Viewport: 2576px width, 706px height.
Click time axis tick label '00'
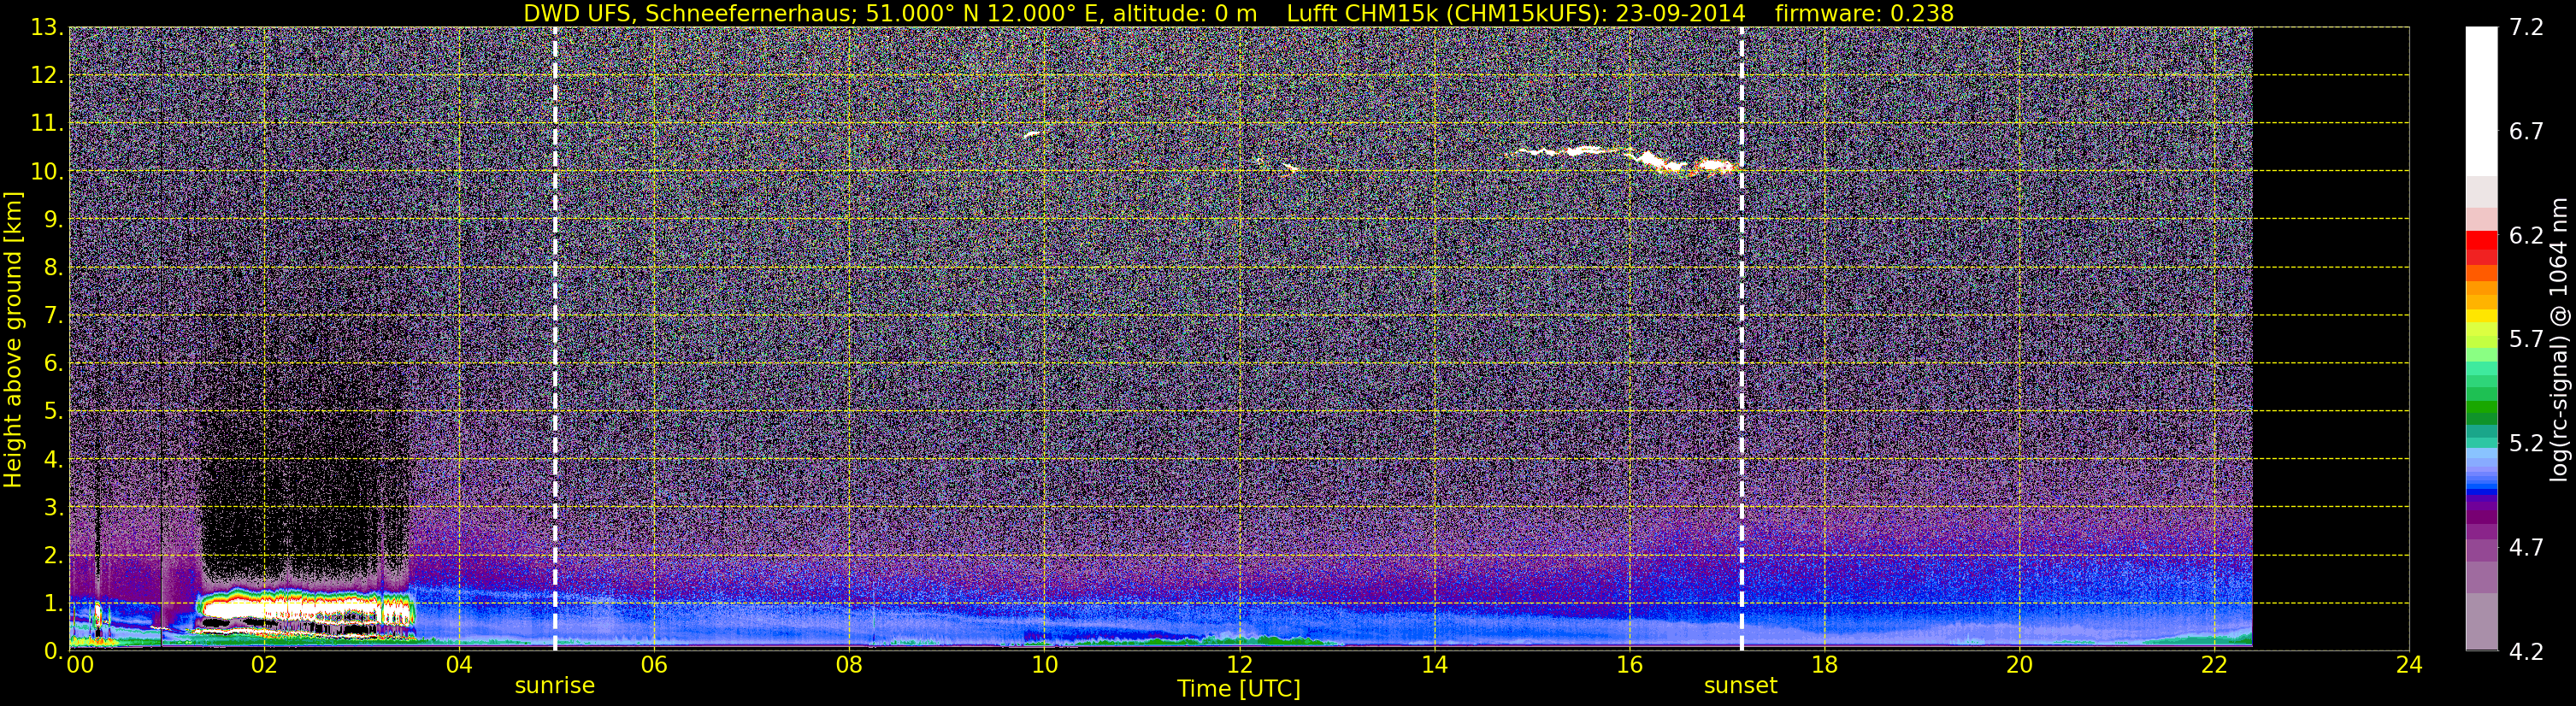[x=79, y=666]
